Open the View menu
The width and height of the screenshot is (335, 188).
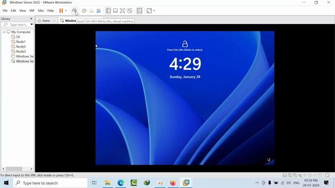coord(23,10)
